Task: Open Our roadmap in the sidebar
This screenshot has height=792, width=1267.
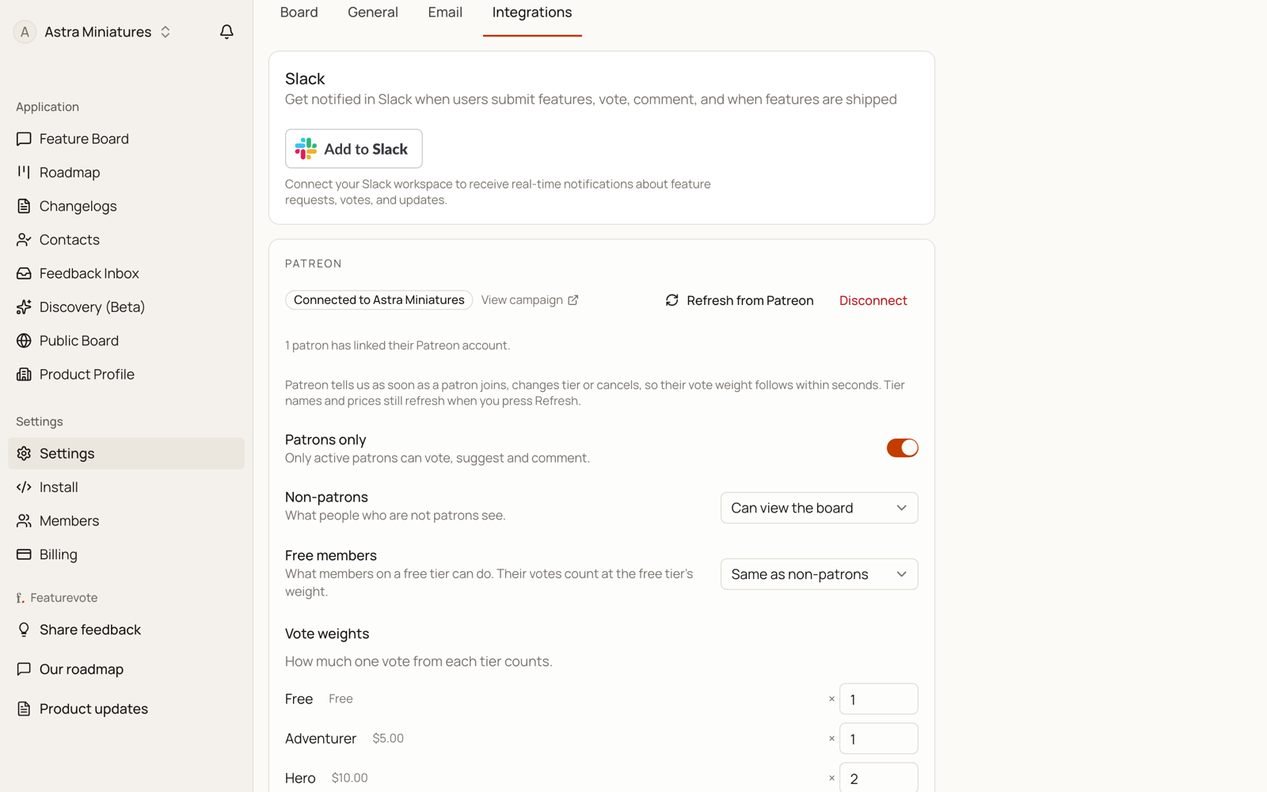Action: pyautogui.click(x=126, y=669)
